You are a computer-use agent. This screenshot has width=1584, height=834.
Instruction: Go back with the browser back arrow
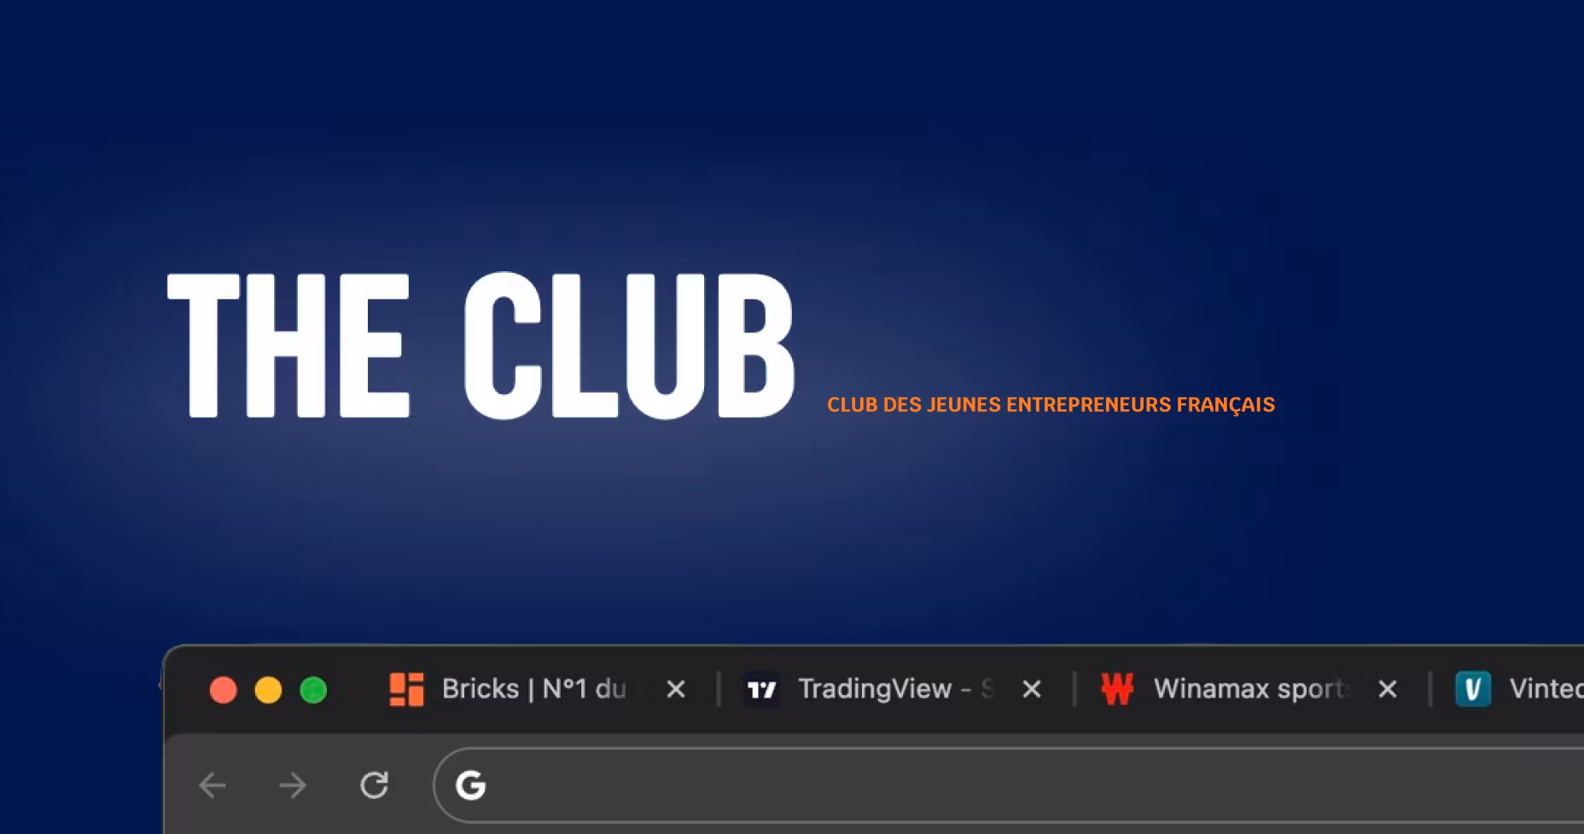tap(213, 785)
